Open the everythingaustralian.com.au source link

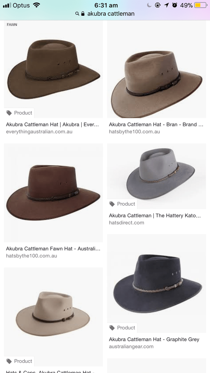(39, 132)
